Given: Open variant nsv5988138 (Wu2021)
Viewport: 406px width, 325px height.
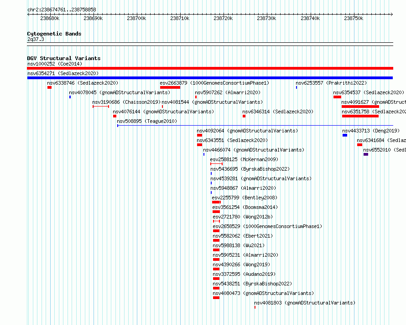Looking at the screenshot, I should 239,245.
